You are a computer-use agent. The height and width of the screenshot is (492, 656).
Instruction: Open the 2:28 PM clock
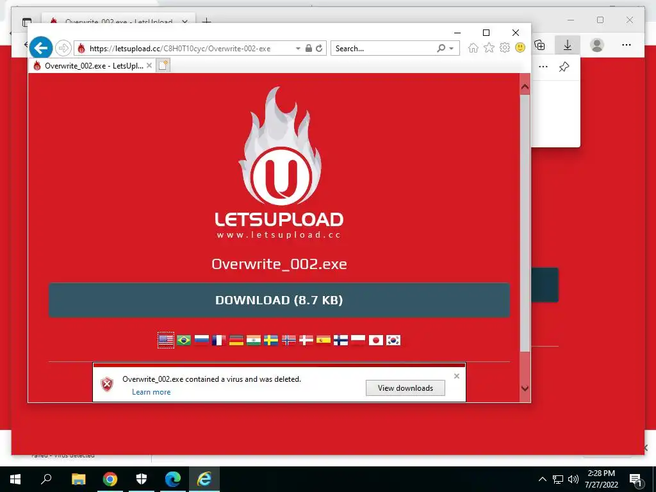pyautogui.click(x=601, y=479)
